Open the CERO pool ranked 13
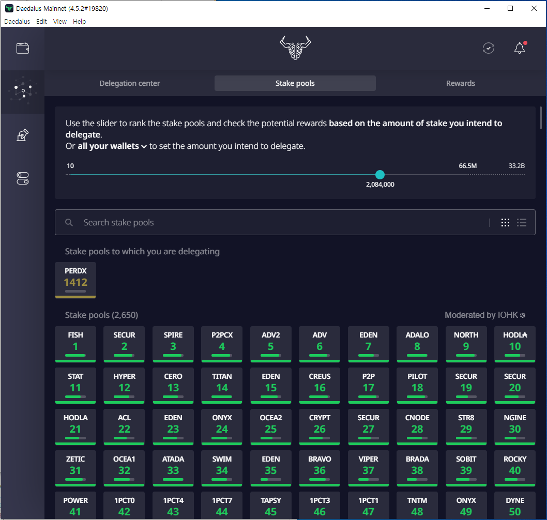This screenshot has width=547, height=520. 173,386
